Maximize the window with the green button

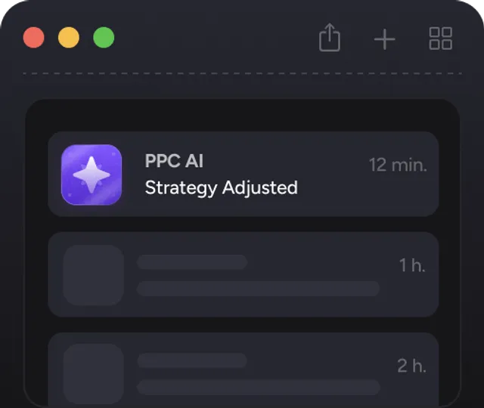coord(104,38)
